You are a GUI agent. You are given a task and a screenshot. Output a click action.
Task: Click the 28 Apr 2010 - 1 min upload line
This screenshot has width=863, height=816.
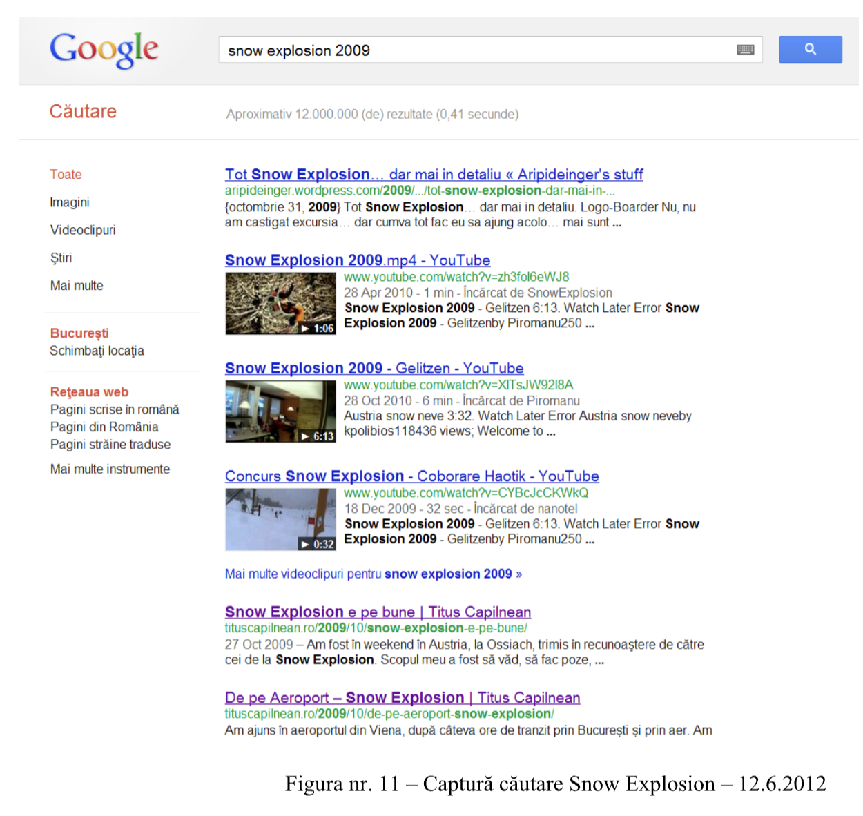(478, 293)
